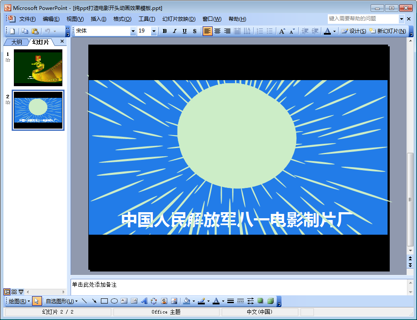Expand the 自选图形(U) AutoShapes menu
This screenshot has height=320, width=417.
[x=61, y=301]
